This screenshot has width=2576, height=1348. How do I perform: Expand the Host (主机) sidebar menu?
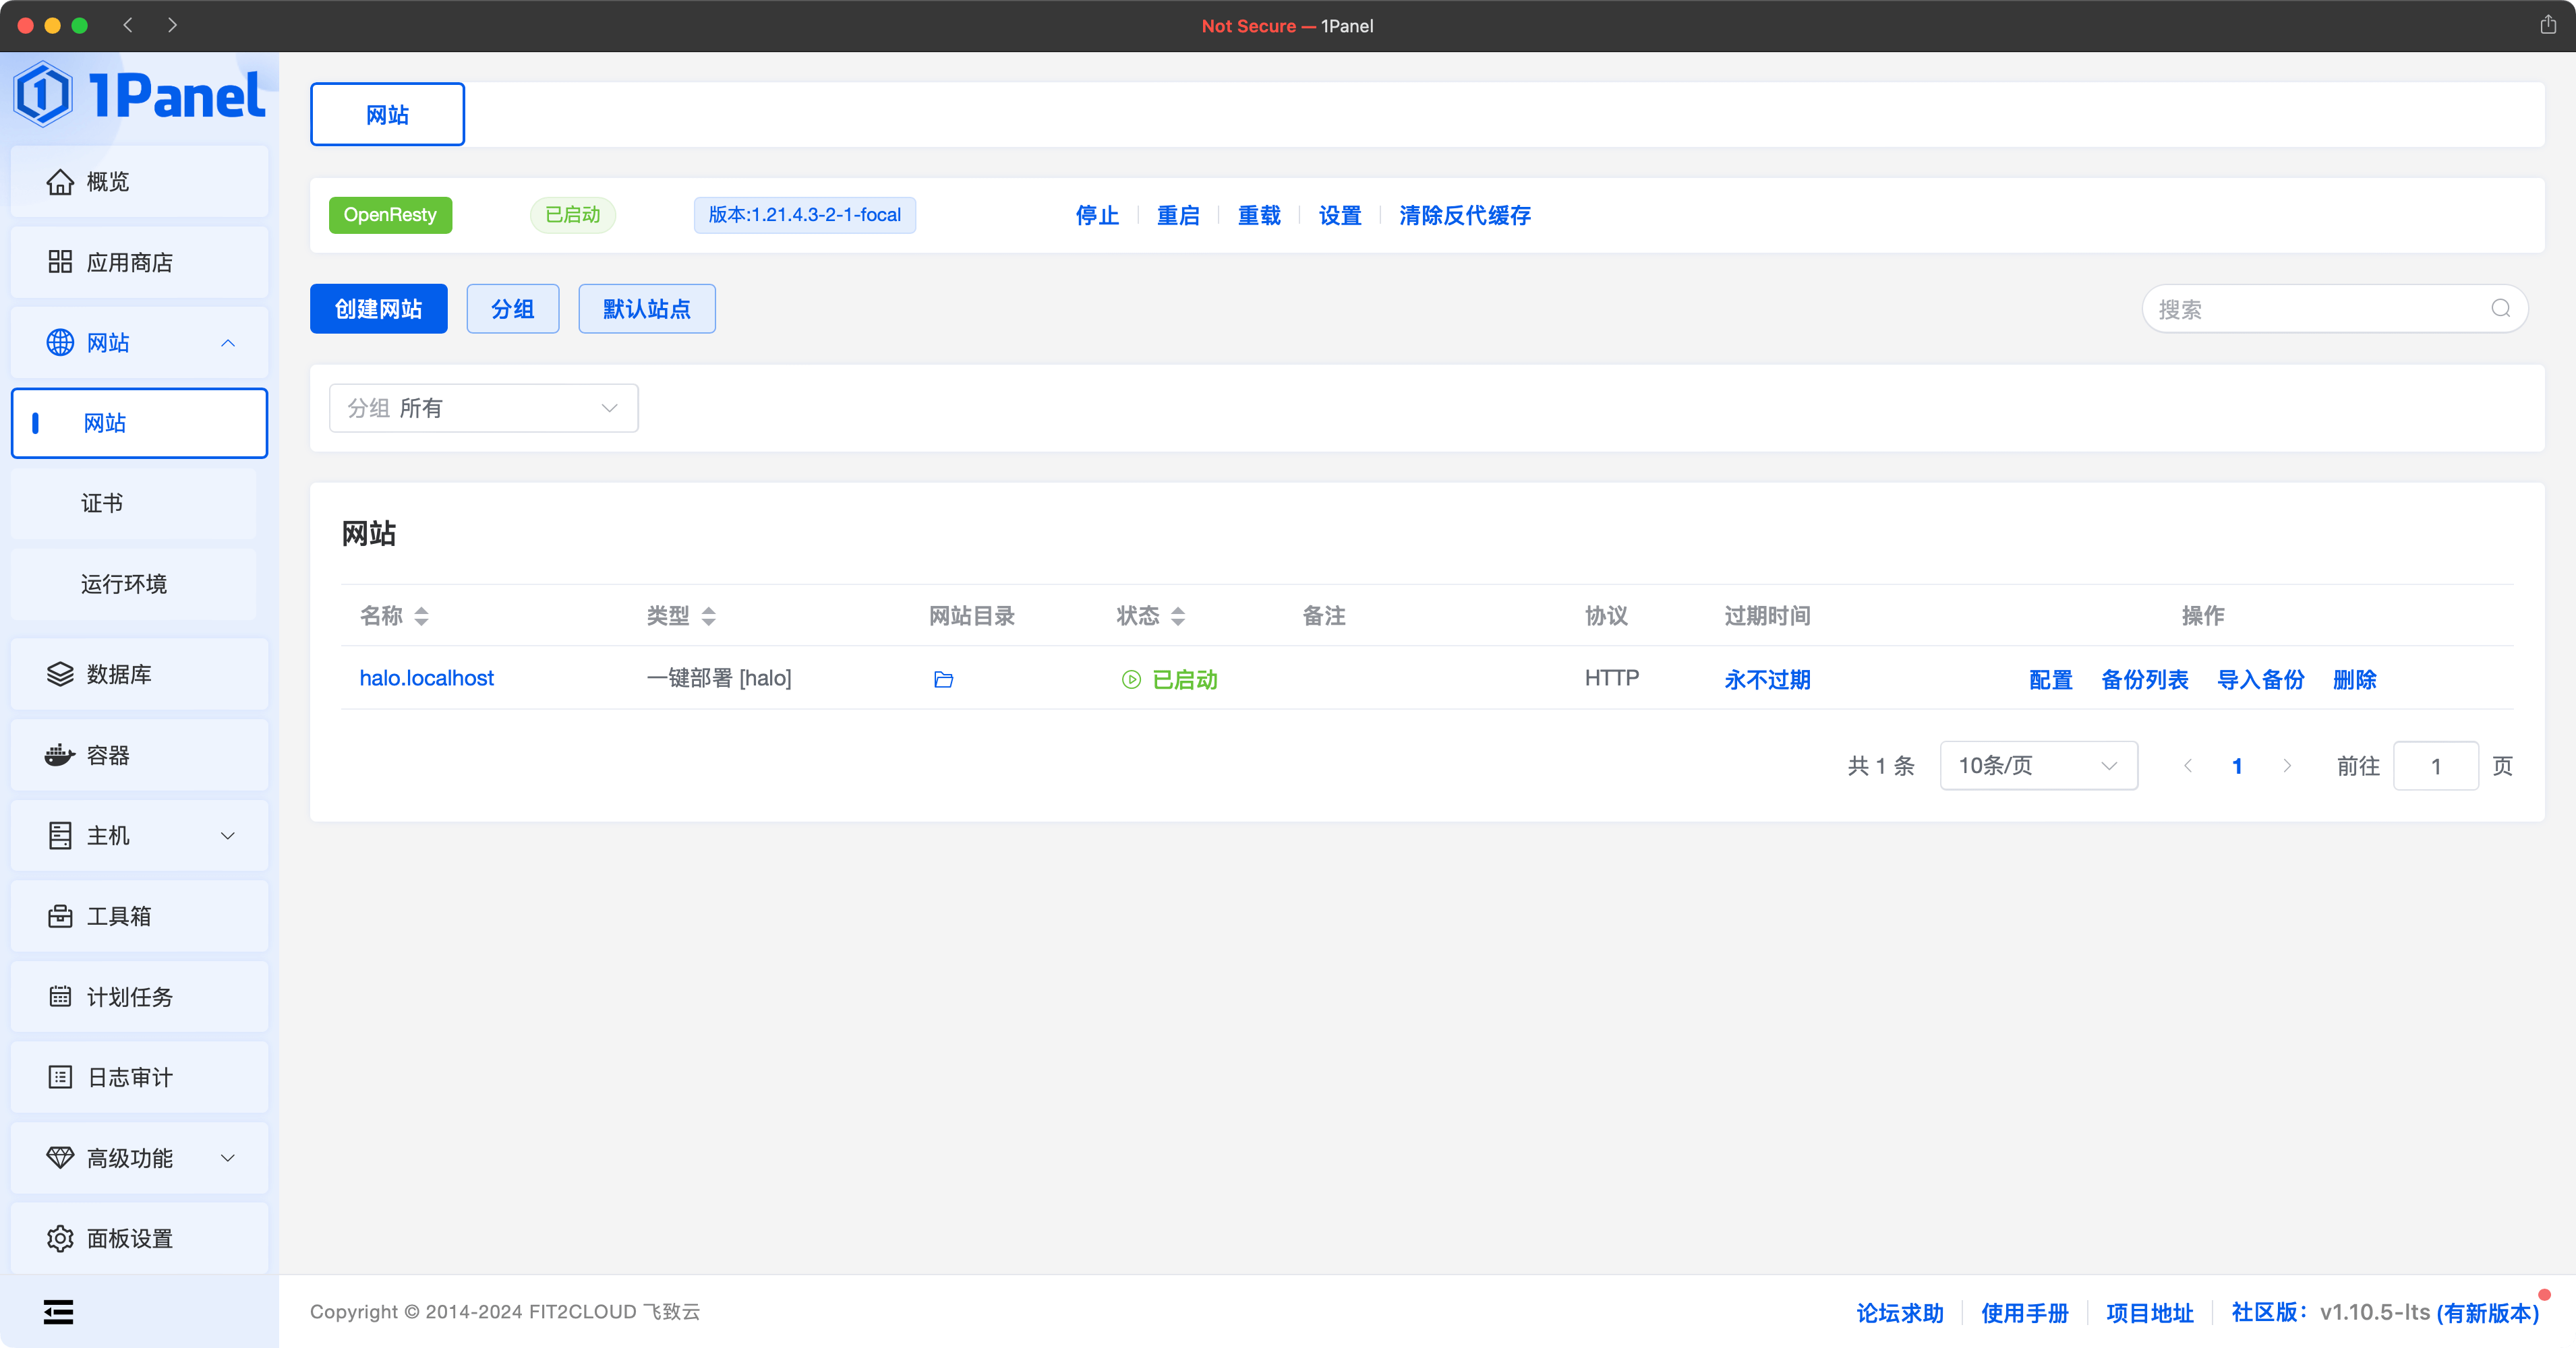click(139, 835)
